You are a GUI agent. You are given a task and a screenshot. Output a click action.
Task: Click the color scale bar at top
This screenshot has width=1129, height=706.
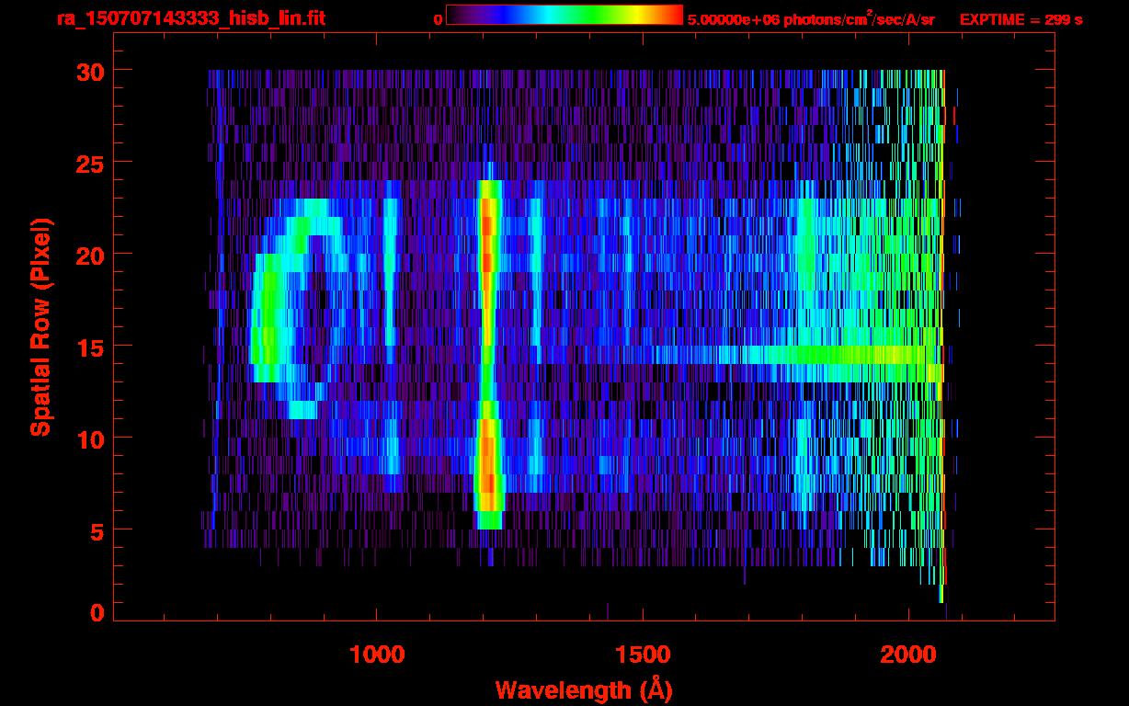[564, 15]
